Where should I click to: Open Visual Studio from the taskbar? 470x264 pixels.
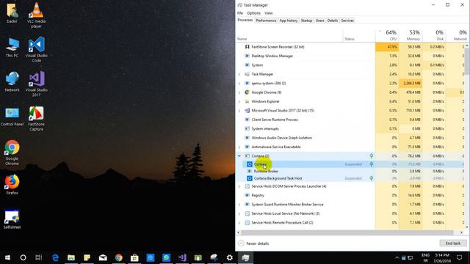182,257
